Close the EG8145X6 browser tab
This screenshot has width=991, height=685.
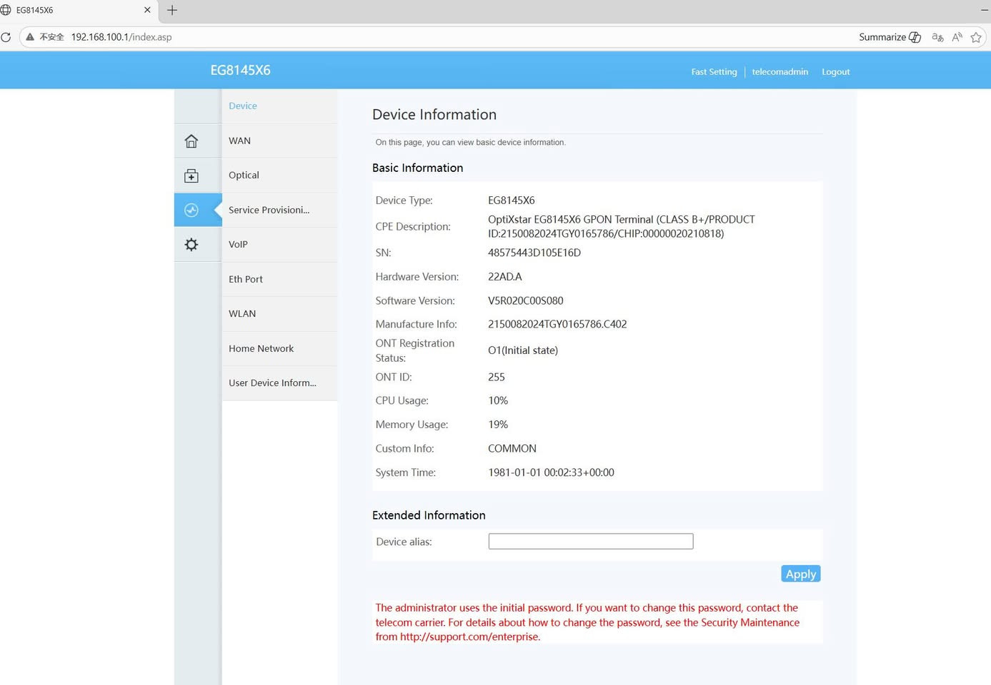[x=147, y=10]
